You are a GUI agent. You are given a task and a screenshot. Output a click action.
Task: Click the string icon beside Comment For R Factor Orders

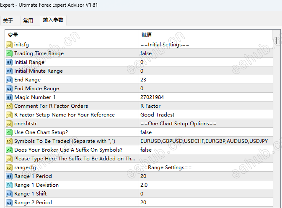click(9, 106)
